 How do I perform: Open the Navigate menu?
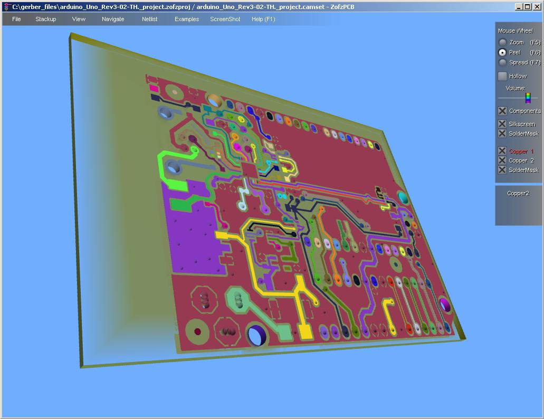click(113, 19)
